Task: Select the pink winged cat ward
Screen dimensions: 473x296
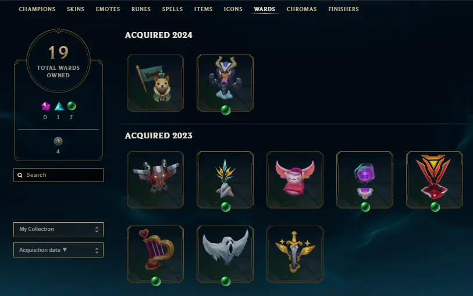Action: [x=295, y=180]
